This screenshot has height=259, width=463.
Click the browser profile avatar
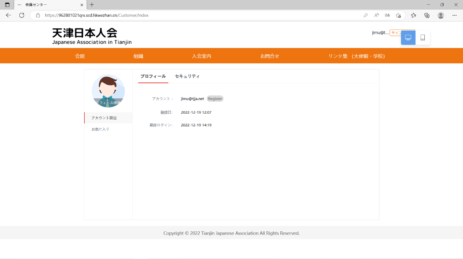[441, 15]
